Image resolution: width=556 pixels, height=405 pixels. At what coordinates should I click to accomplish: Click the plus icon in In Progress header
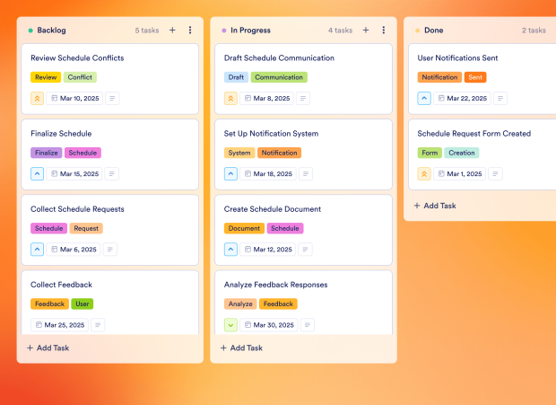(x=366, y=31)
